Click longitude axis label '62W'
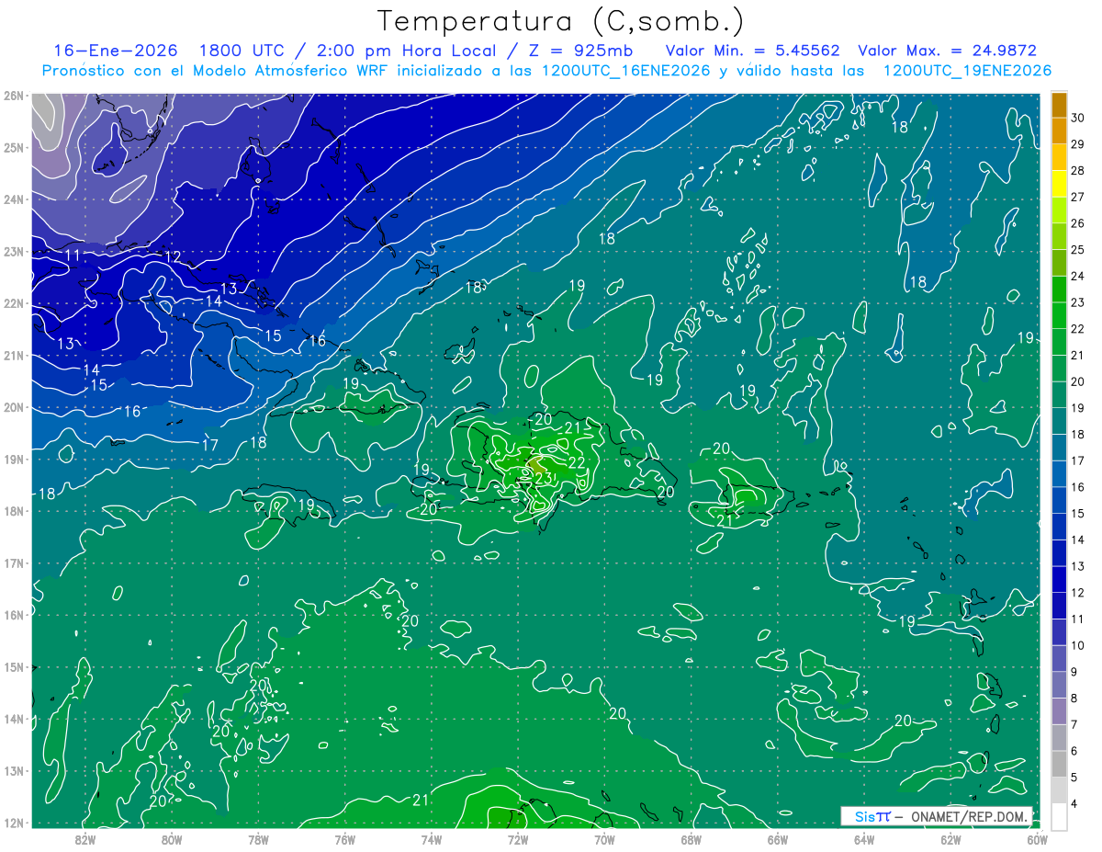Viewport: 1102px width, 852px height. (x=950, y=838)
